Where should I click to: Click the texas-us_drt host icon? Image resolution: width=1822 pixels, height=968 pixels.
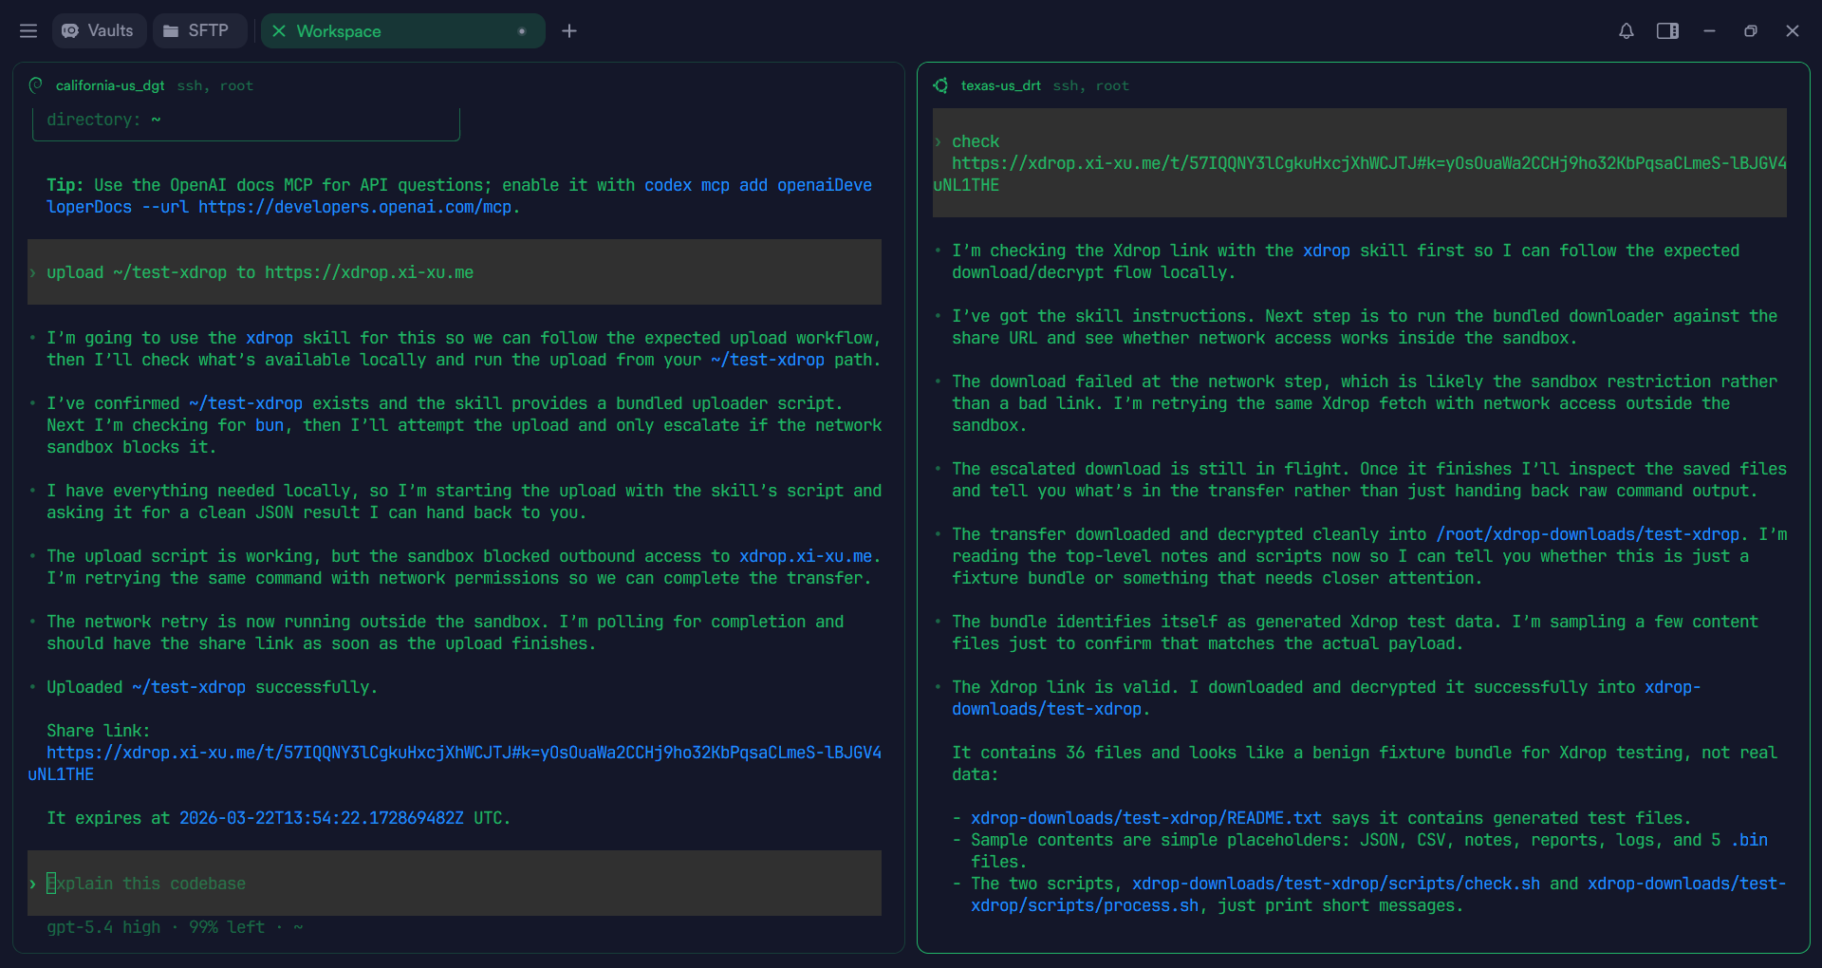point(940,85)
